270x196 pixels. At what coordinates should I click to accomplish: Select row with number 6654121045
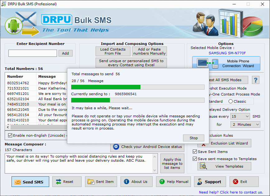[x=36, y=110]
